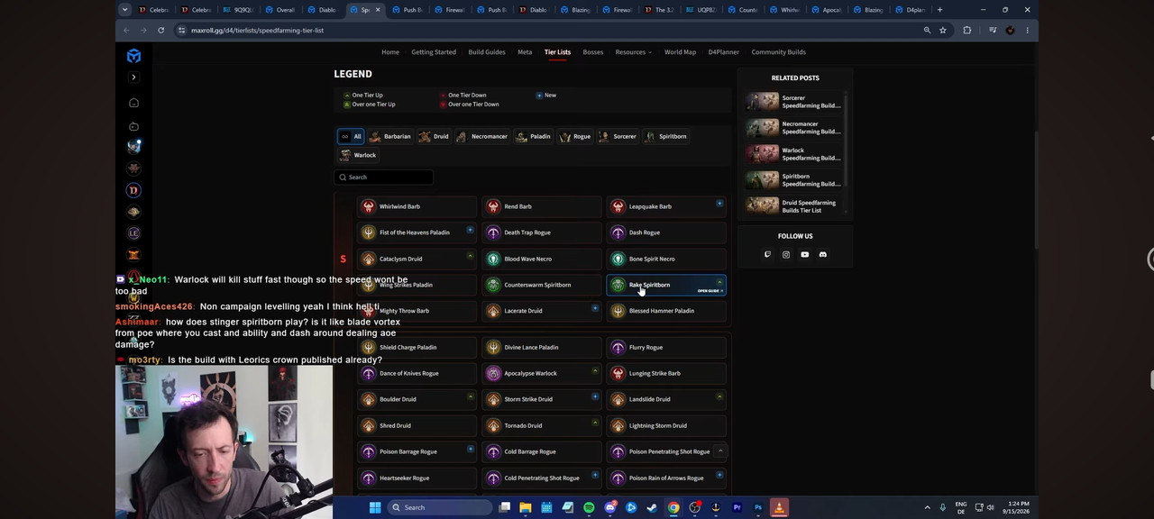This screenshot has height=519, width=1154.
Task: Open the Getting Started menu
Action: click(434, 52)
